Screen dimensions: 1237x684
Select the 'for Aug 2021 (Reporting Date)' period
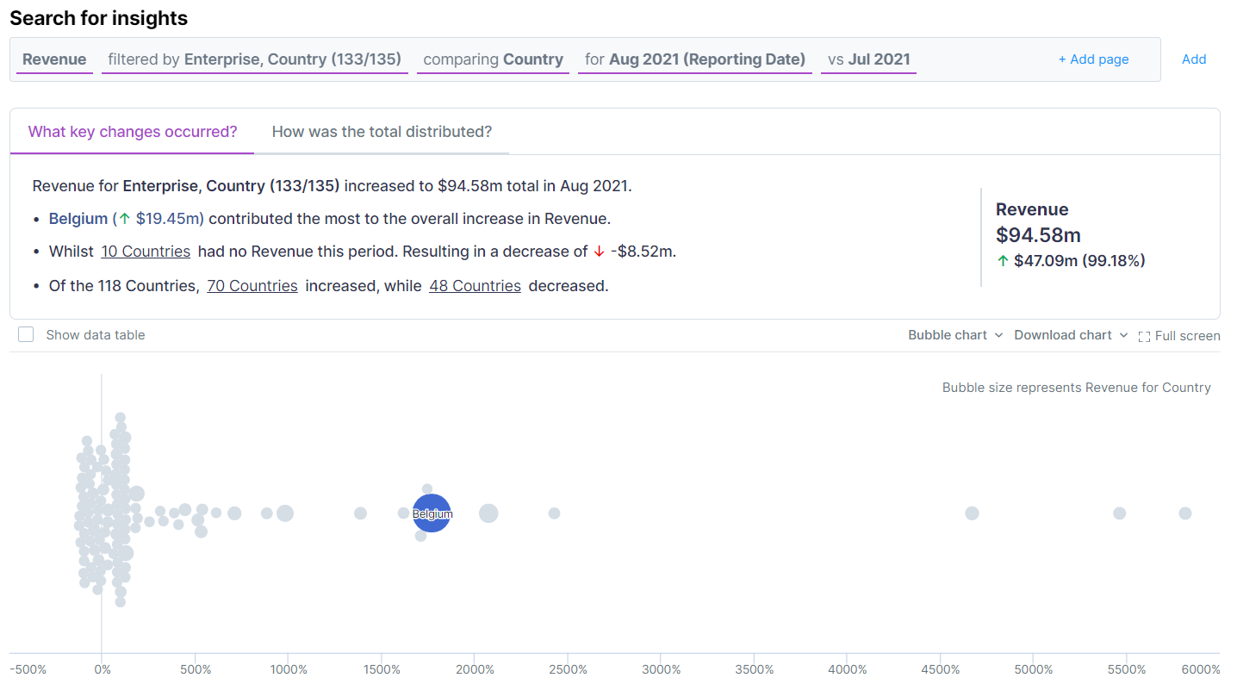[695, 59]
